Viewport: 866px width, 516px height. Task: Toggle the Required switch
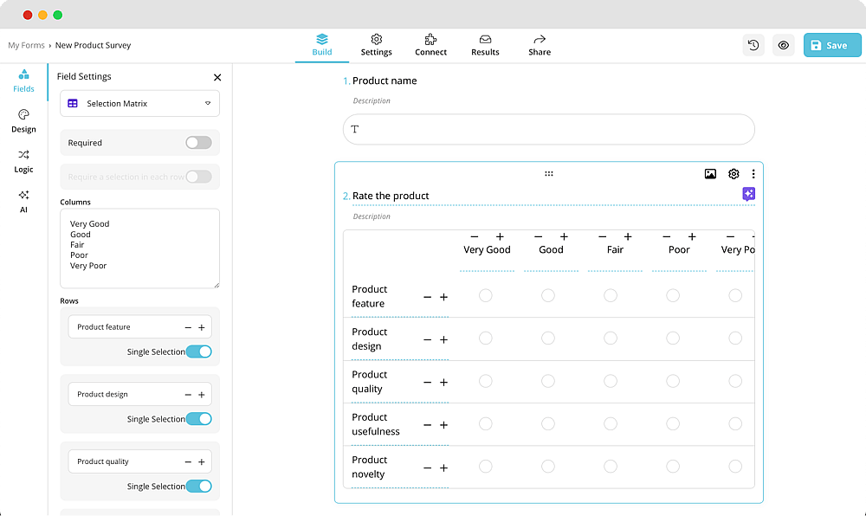199,143
